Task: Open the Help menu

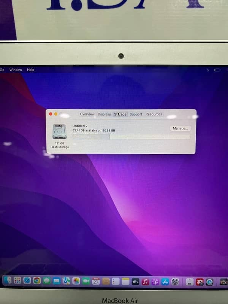Action: coord(31,70)
